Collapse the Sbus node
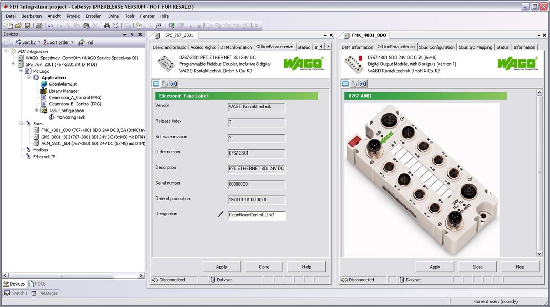This screenshot has height=307, width=550. pos(21,123)
